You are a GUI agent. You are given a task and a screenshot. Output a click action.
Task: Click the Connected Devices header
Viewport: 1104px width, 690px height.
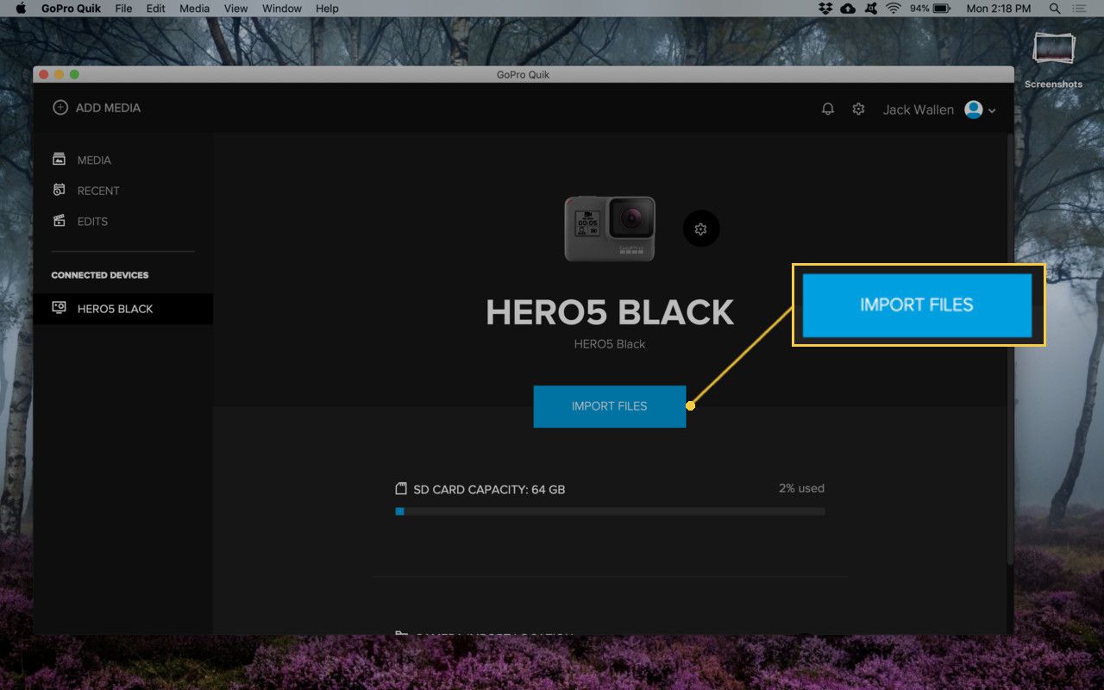100,275
